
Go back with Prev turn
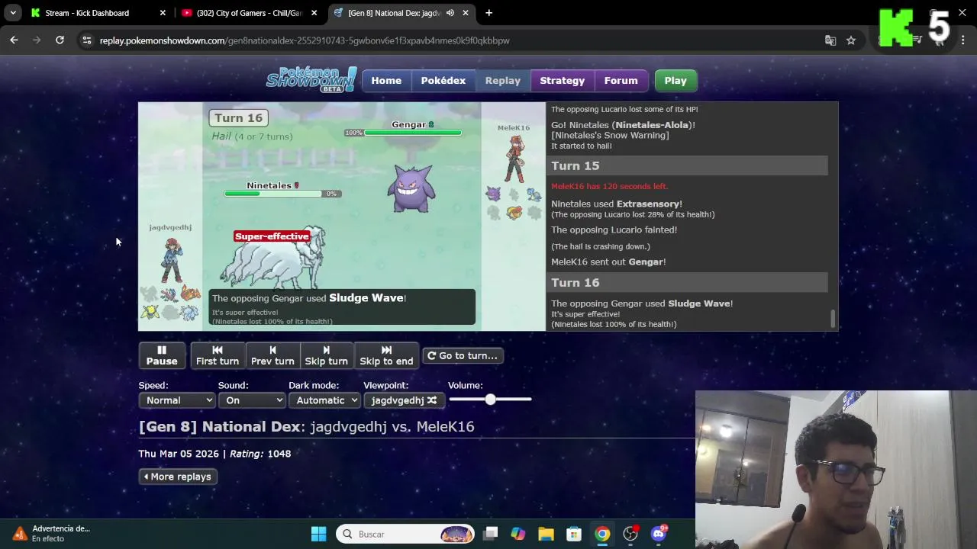tap(272, 355)
